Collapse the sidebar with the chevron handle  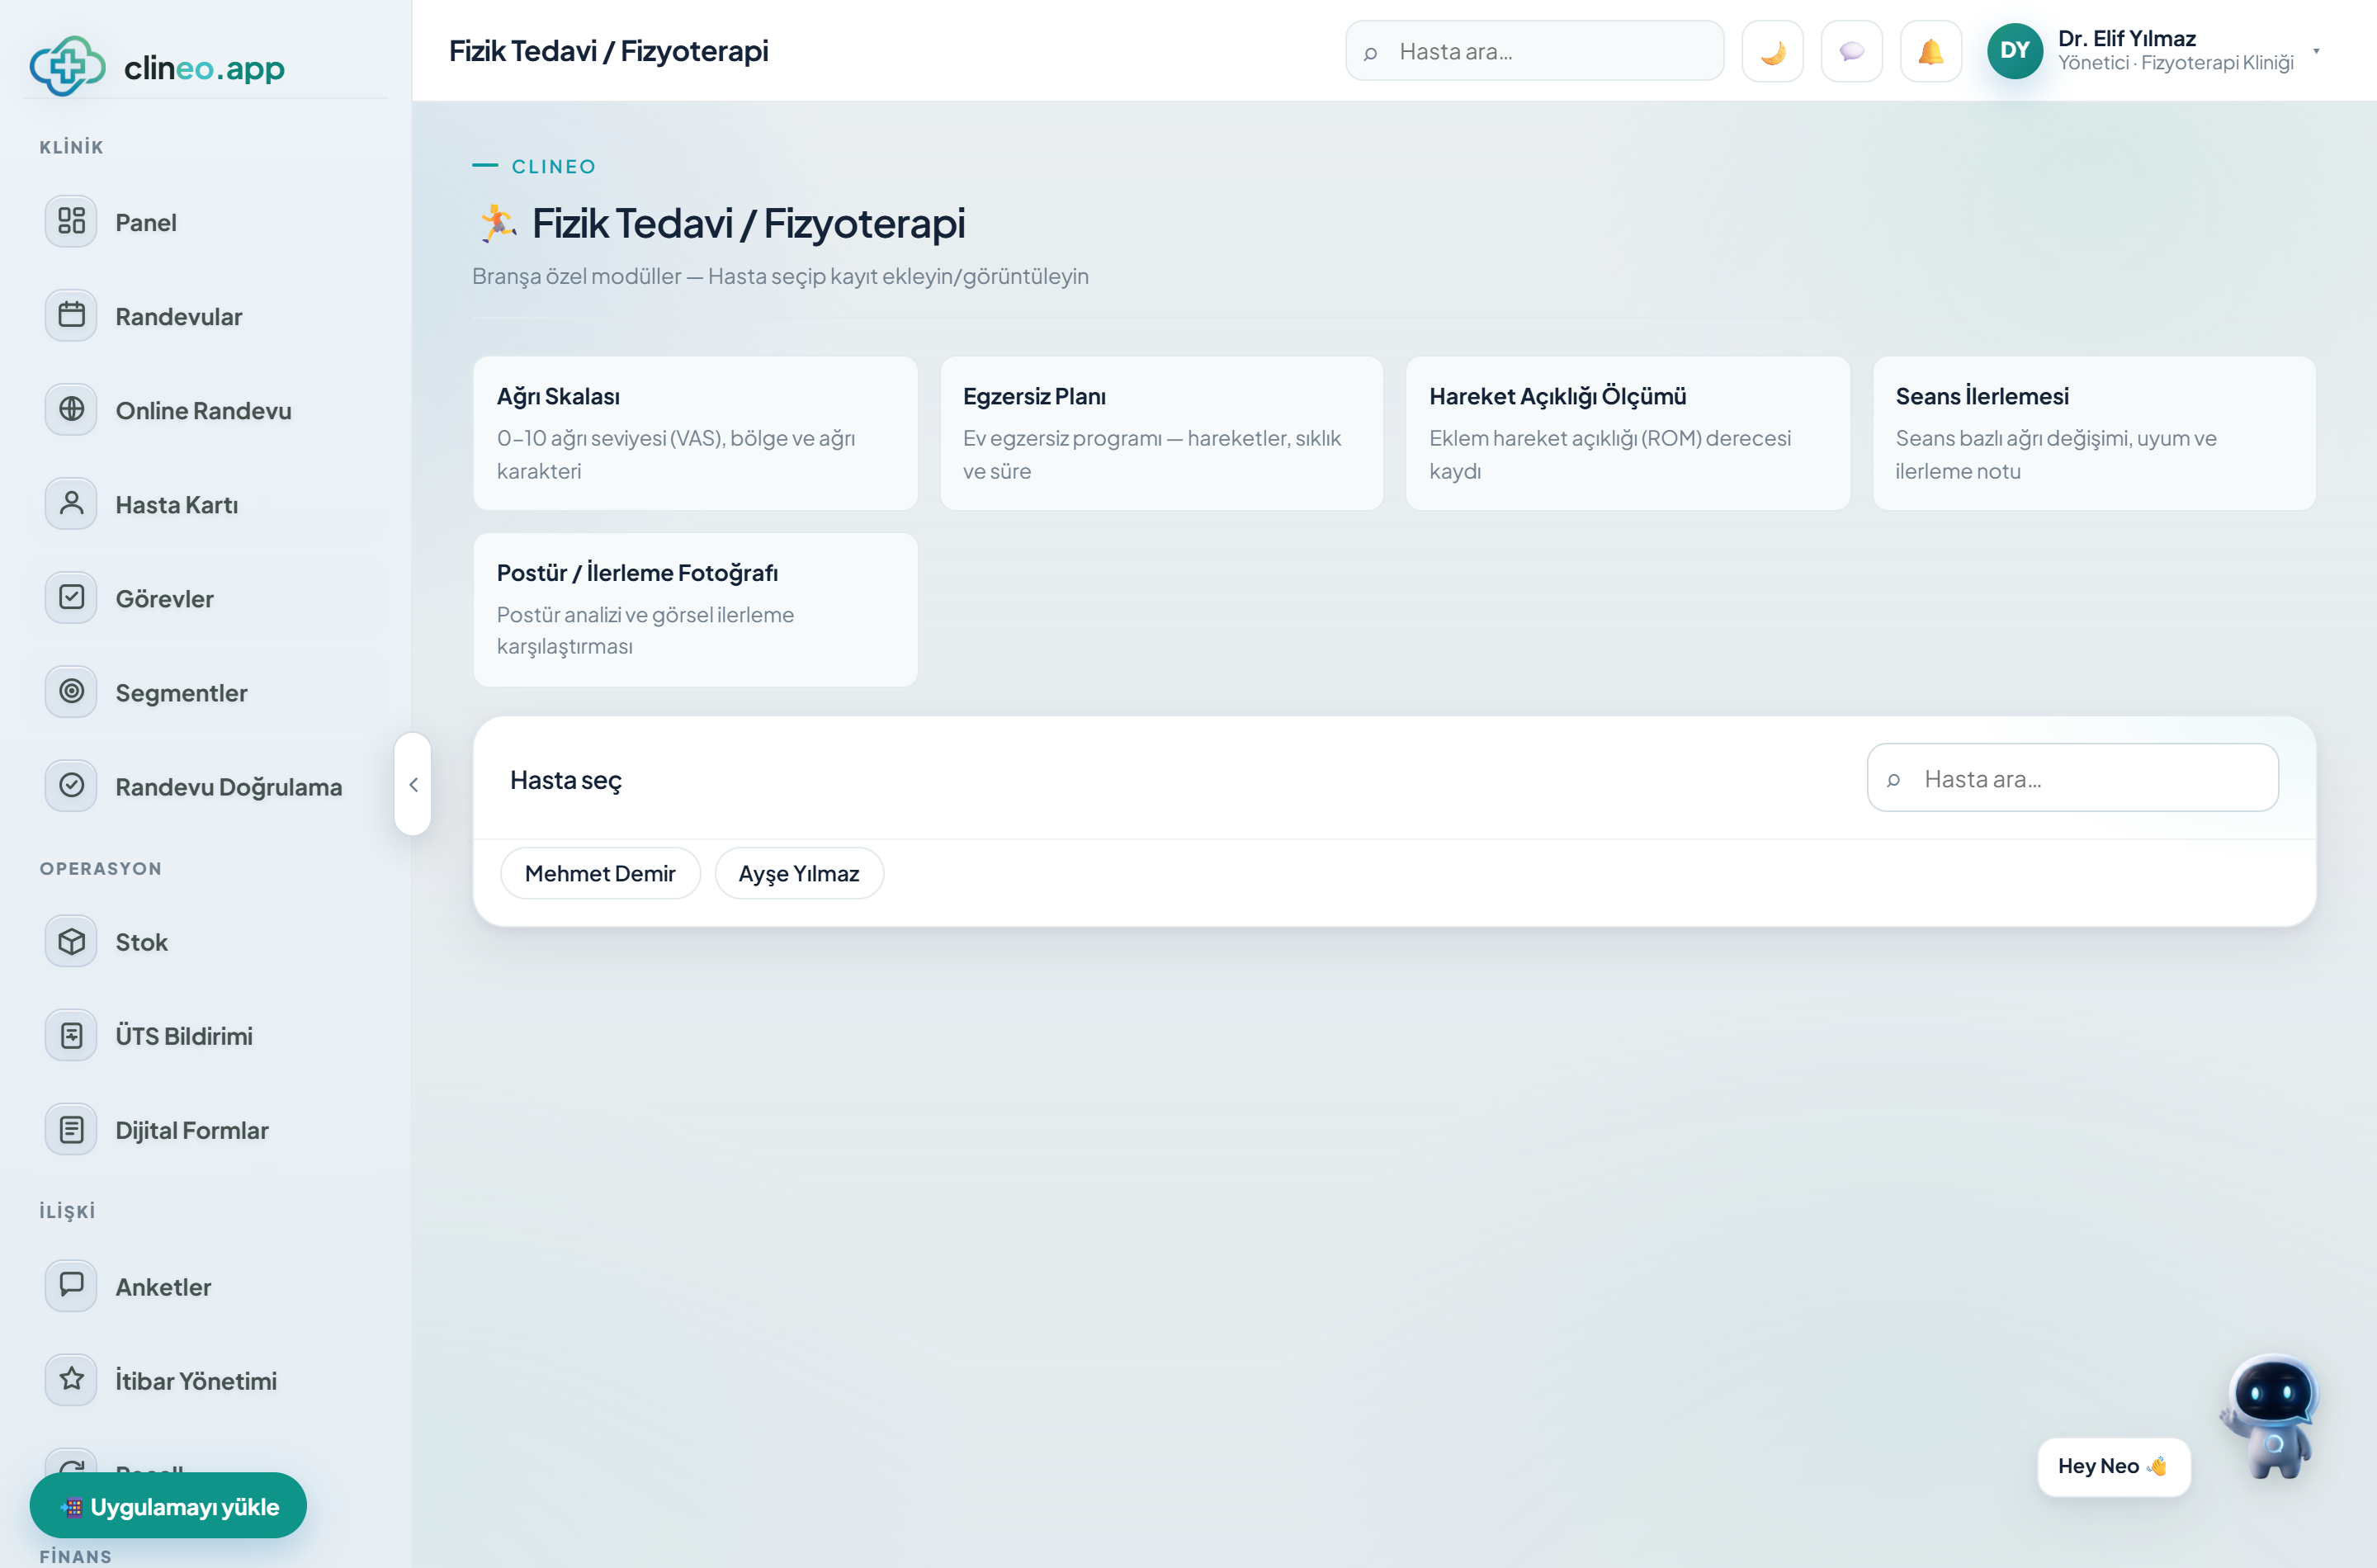pyautogui.click(x=413, y=784)
